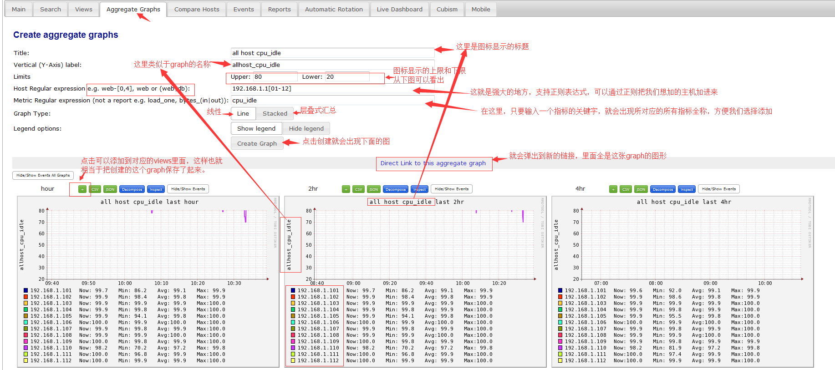Click the 192.168.1.101 legend color swatch in hour graph
Viewport: 835px width, 370px height.
pos(26,290)
